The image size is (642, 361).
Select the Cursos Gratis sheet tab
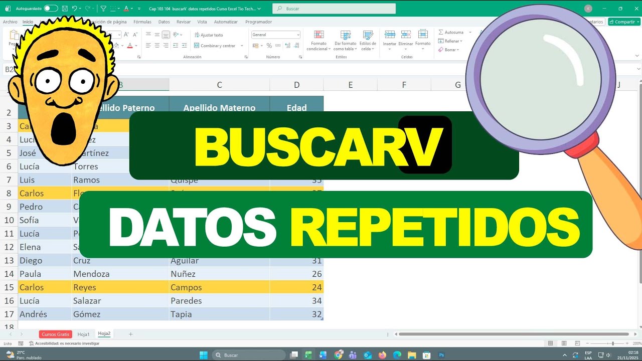(56, 334)
